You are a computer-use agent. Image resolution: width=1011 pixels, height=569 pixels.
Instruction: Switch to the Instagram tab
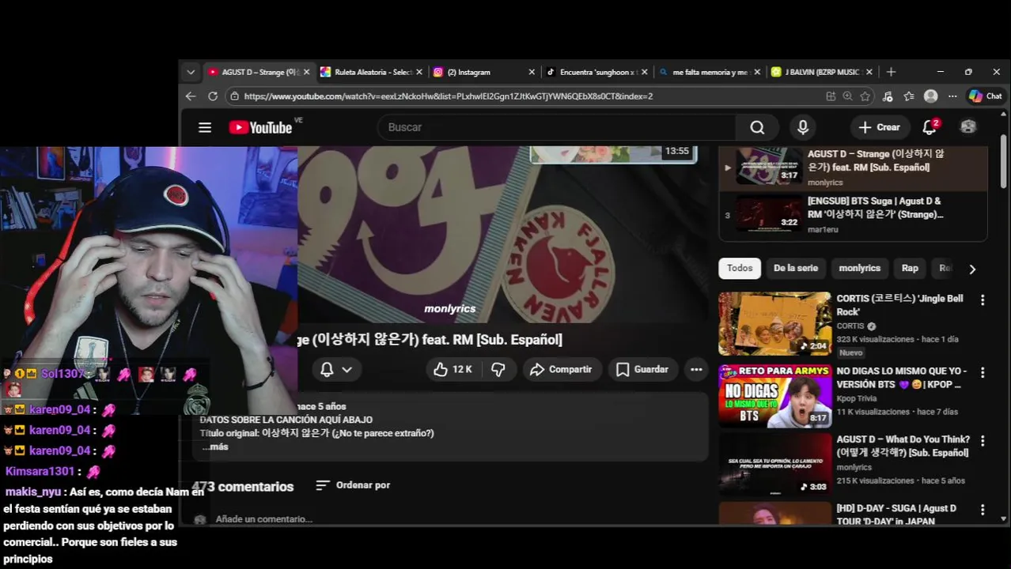484,72
